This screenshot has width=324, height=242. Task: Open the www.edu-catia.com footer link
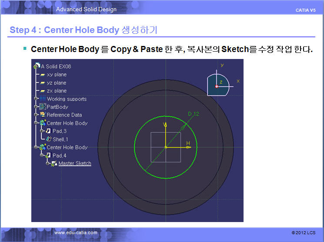pos(76,233)
